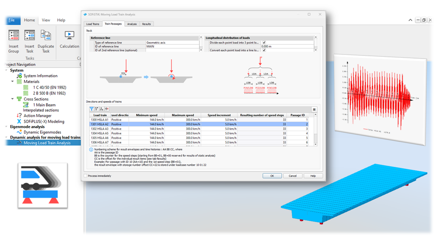Viewport: 438px width, 246px height.
Task: Select B 500 B material icon
Action: 26,93
